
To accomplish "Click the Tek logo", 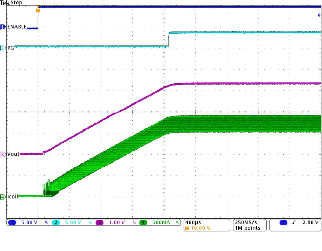I will point(5,2).
